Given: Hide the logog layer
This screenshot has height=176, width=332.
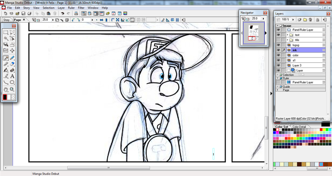Looking at the screenshot, I should click(278, 45).
